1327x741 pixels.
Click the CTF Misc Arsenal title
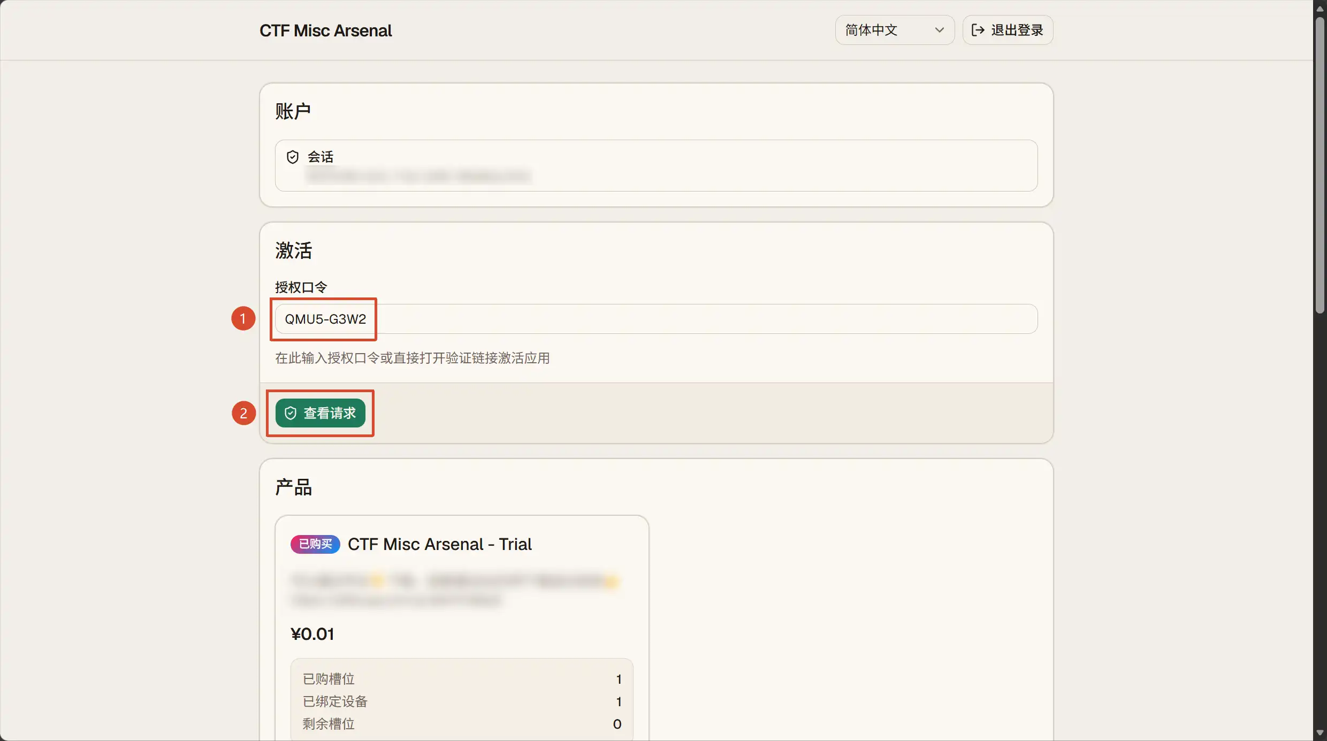click(x=326, y=30)
